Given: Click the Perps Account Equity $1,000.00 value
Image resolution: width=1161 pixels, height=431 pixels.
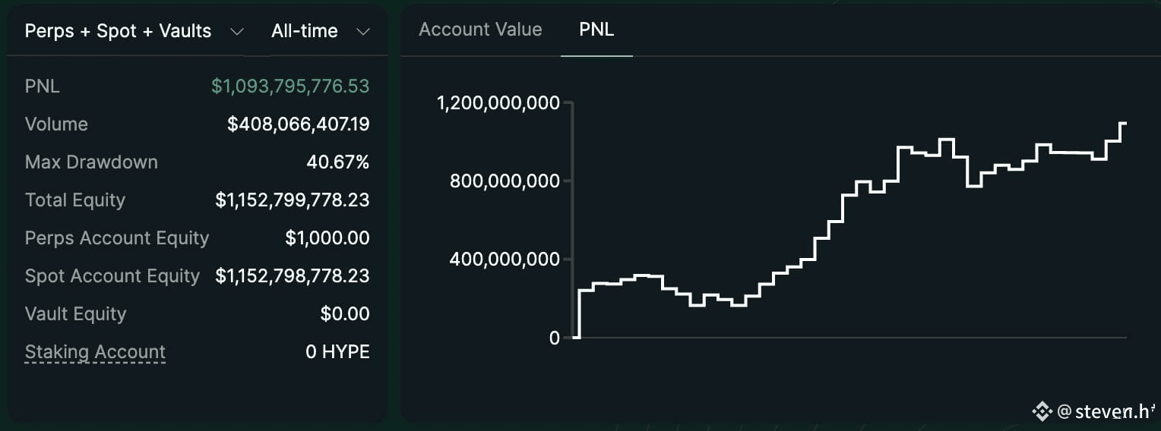Looking at the screenshot, I should 327,238.
